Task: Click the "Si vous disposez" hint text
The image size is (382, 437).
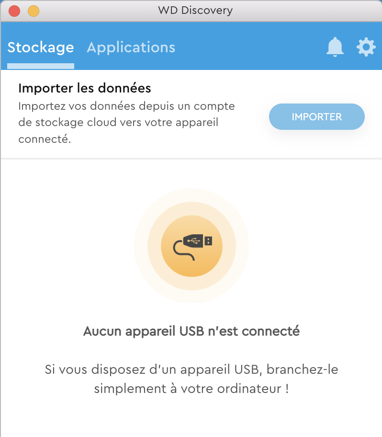Action: pyautogui.click(x=191, y=379)
